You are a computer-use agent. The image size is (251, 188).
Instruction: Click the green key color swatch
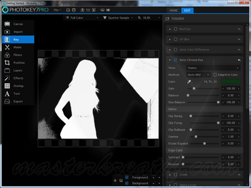coord(231,81)
